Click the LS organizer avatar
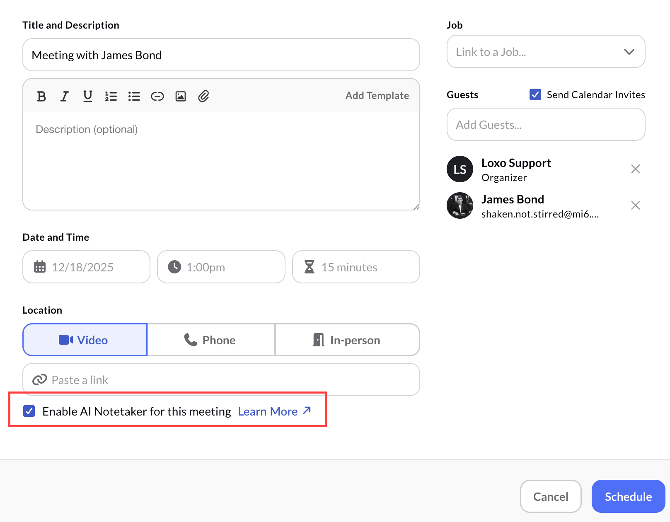 tap(460, 169)
